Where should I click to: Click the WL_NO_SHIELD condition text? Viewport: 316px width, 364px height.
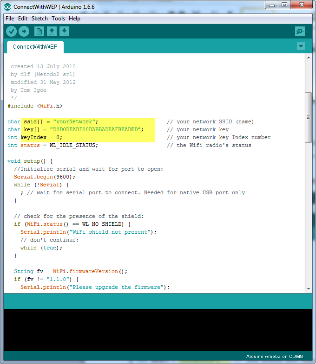tap(102, 224)
